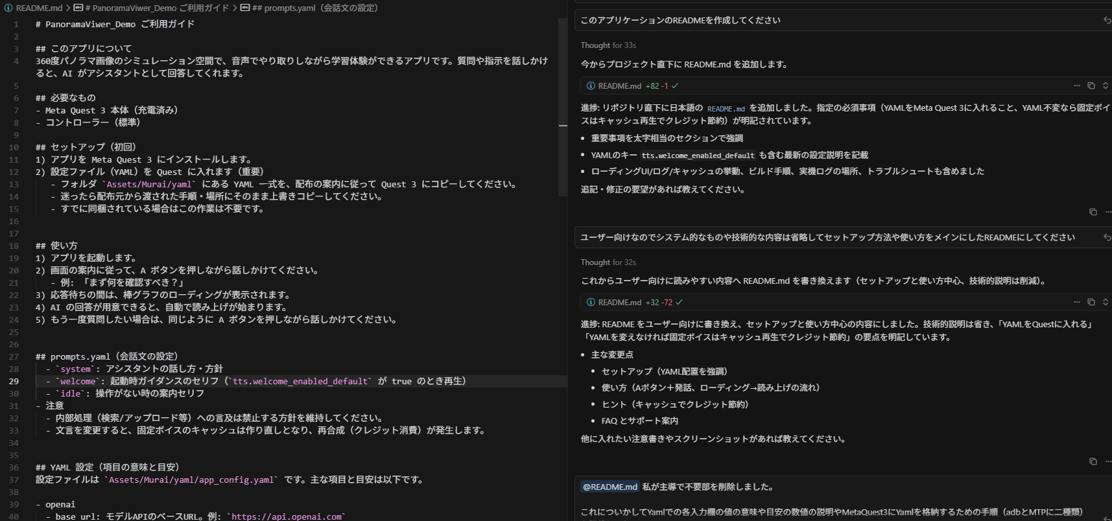This screenshot has width=1112, height=521.
Task: Open more options on README.md +82 diff
Action: click(x=1077, y=86)
